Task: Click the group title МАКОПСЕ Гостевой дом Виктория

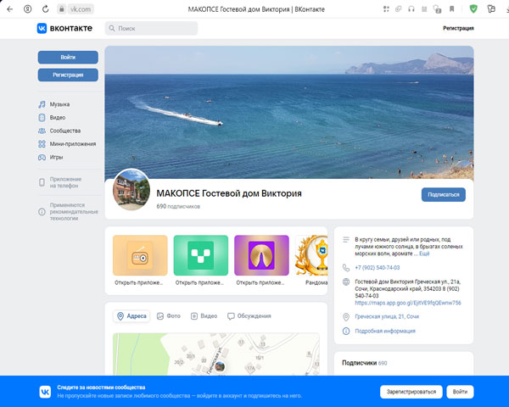Action: pyautogui.click(x=229, y=193)
